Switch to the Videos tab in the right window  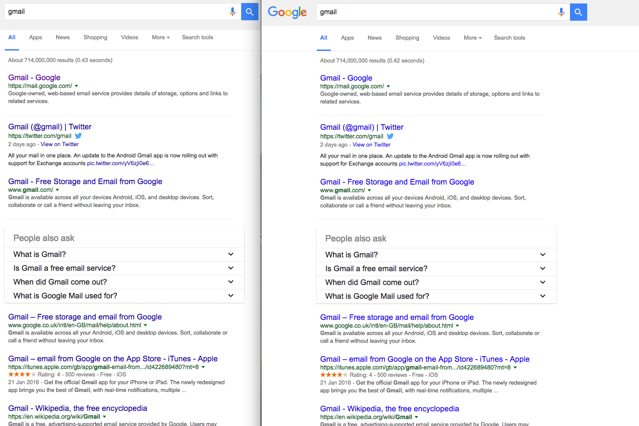pyautogui.click(x=441, y=38)
